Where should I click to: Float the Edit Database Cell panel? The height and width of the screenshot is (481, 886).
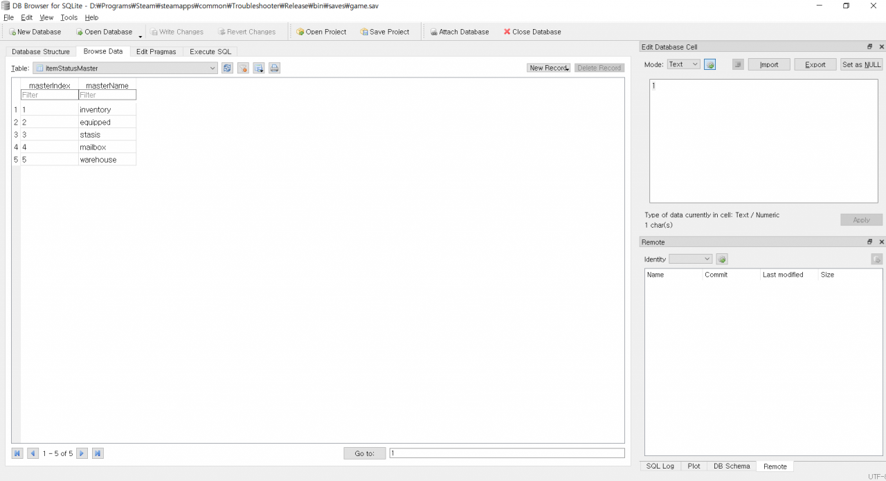point(870,47)
